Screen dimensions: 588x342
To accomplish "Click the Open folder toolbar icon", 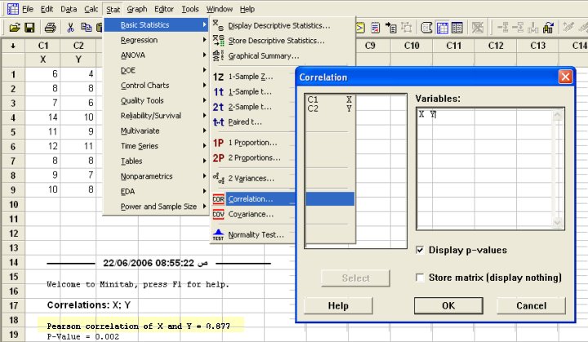I will coord(15,28).
